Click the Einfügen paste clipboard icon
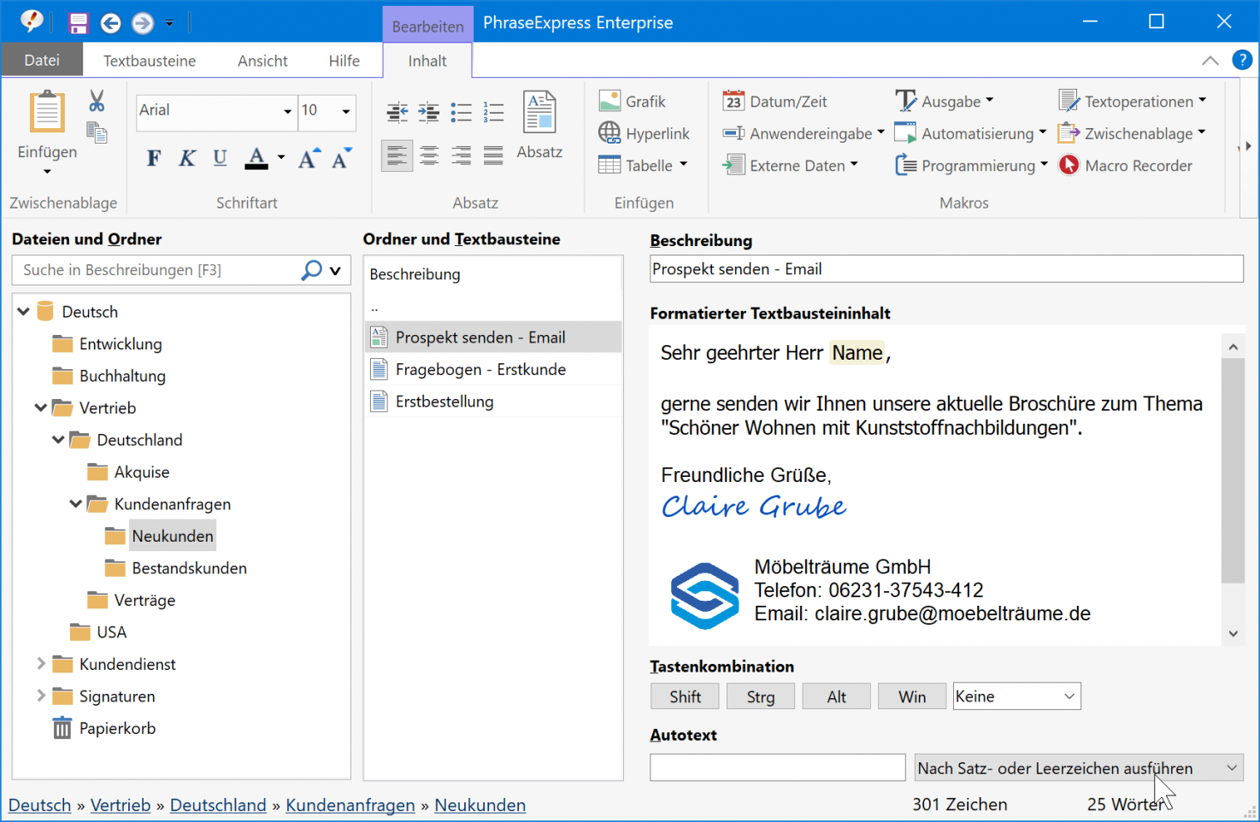 click(x=47, y=112)
